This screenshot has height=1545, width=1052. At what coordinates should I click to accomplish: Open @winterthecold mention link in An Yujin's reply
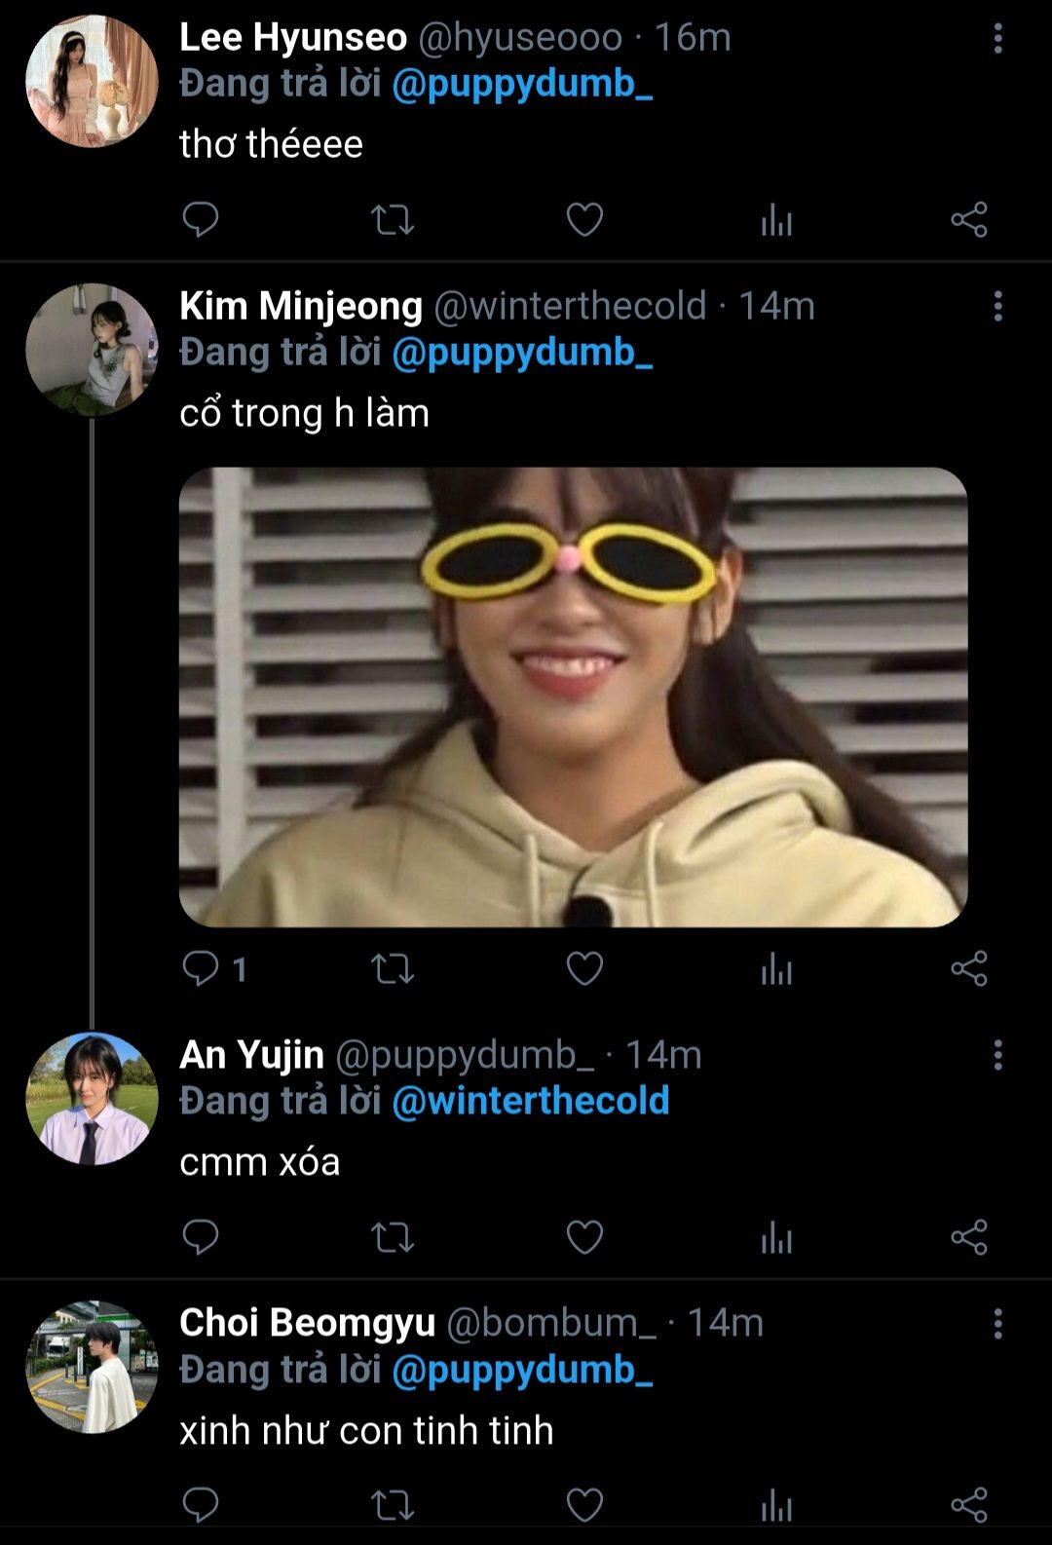click(530, 1101)
